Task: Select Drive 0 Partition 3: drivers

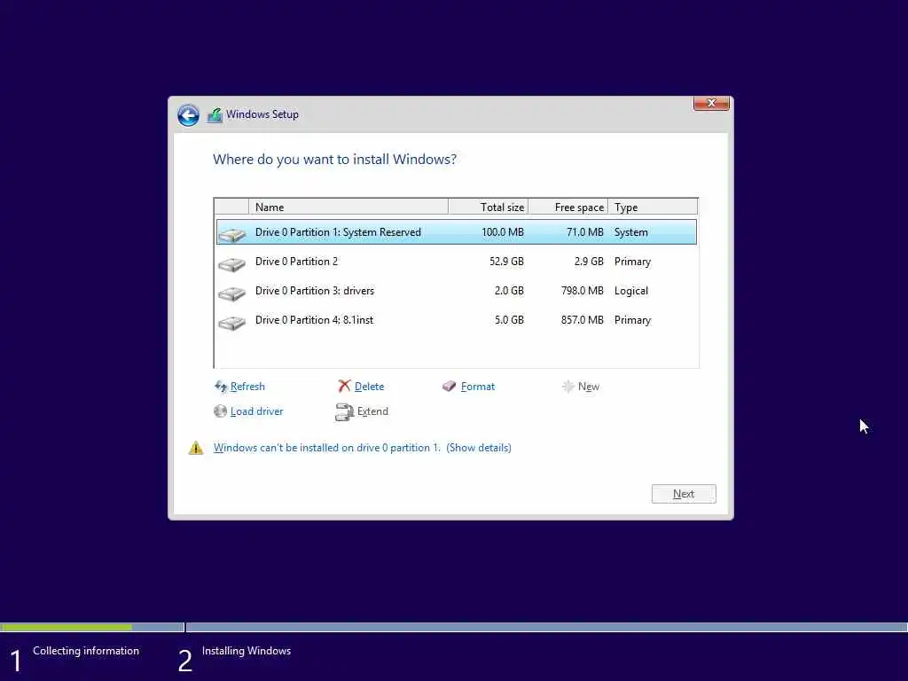Action: pyautogui.click(x=457, y=291)
